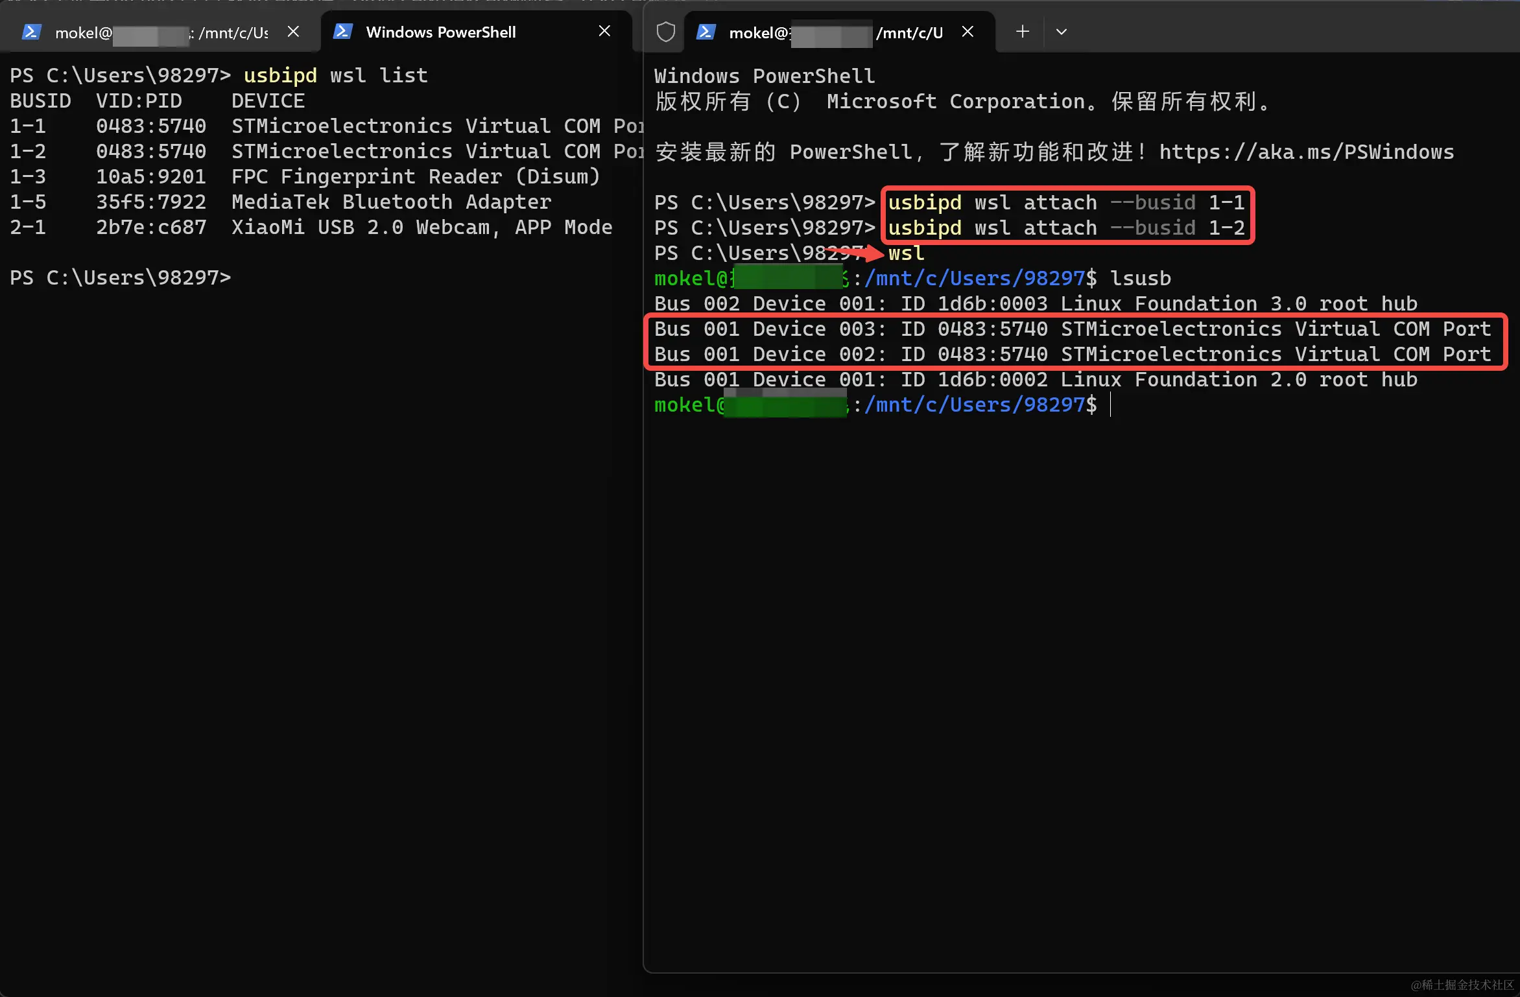
Task: Click the 'usbipd wsl list' command text
Action: [x=335, y=76]
